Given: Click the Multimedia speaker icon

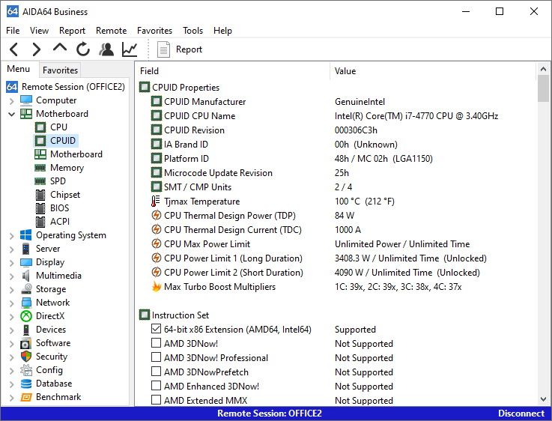Looking at the screenshot, I should [x=25, y=276].
